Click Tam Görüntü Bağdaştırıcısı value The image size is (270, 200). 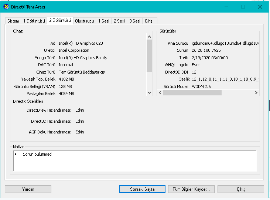tap(82, 72)
